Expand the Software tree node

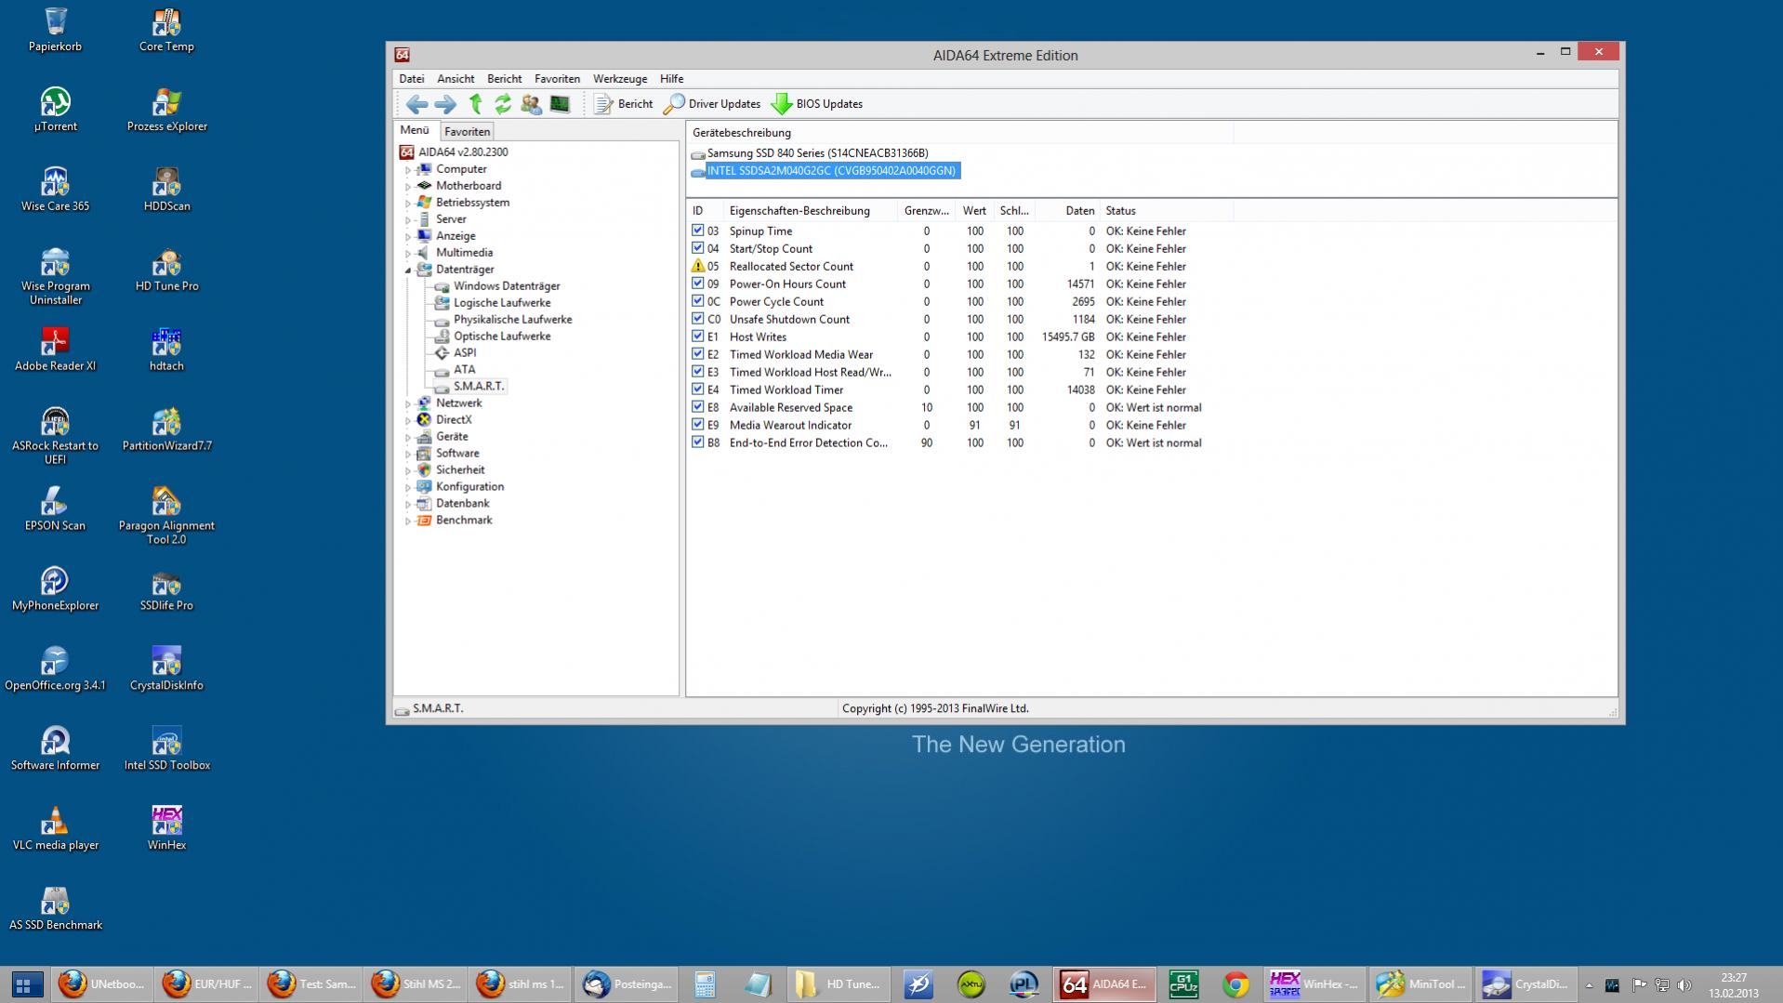(x=407, y=455)
